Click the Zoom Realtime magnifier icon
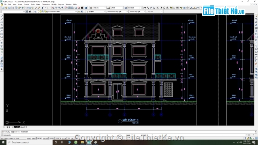The height and width of the screenshot is (145, 258). coord(56,8)
